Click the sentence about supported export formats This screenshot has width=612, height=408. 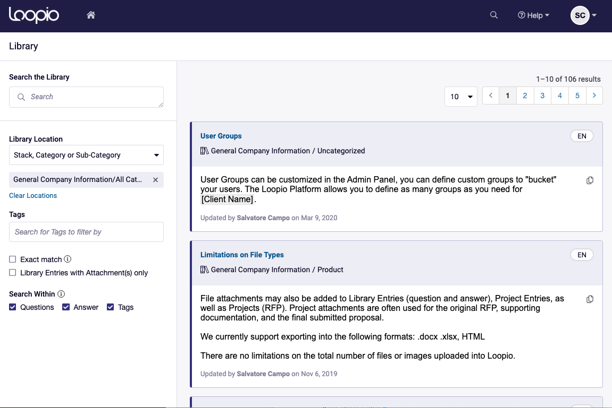click(343, 337)
